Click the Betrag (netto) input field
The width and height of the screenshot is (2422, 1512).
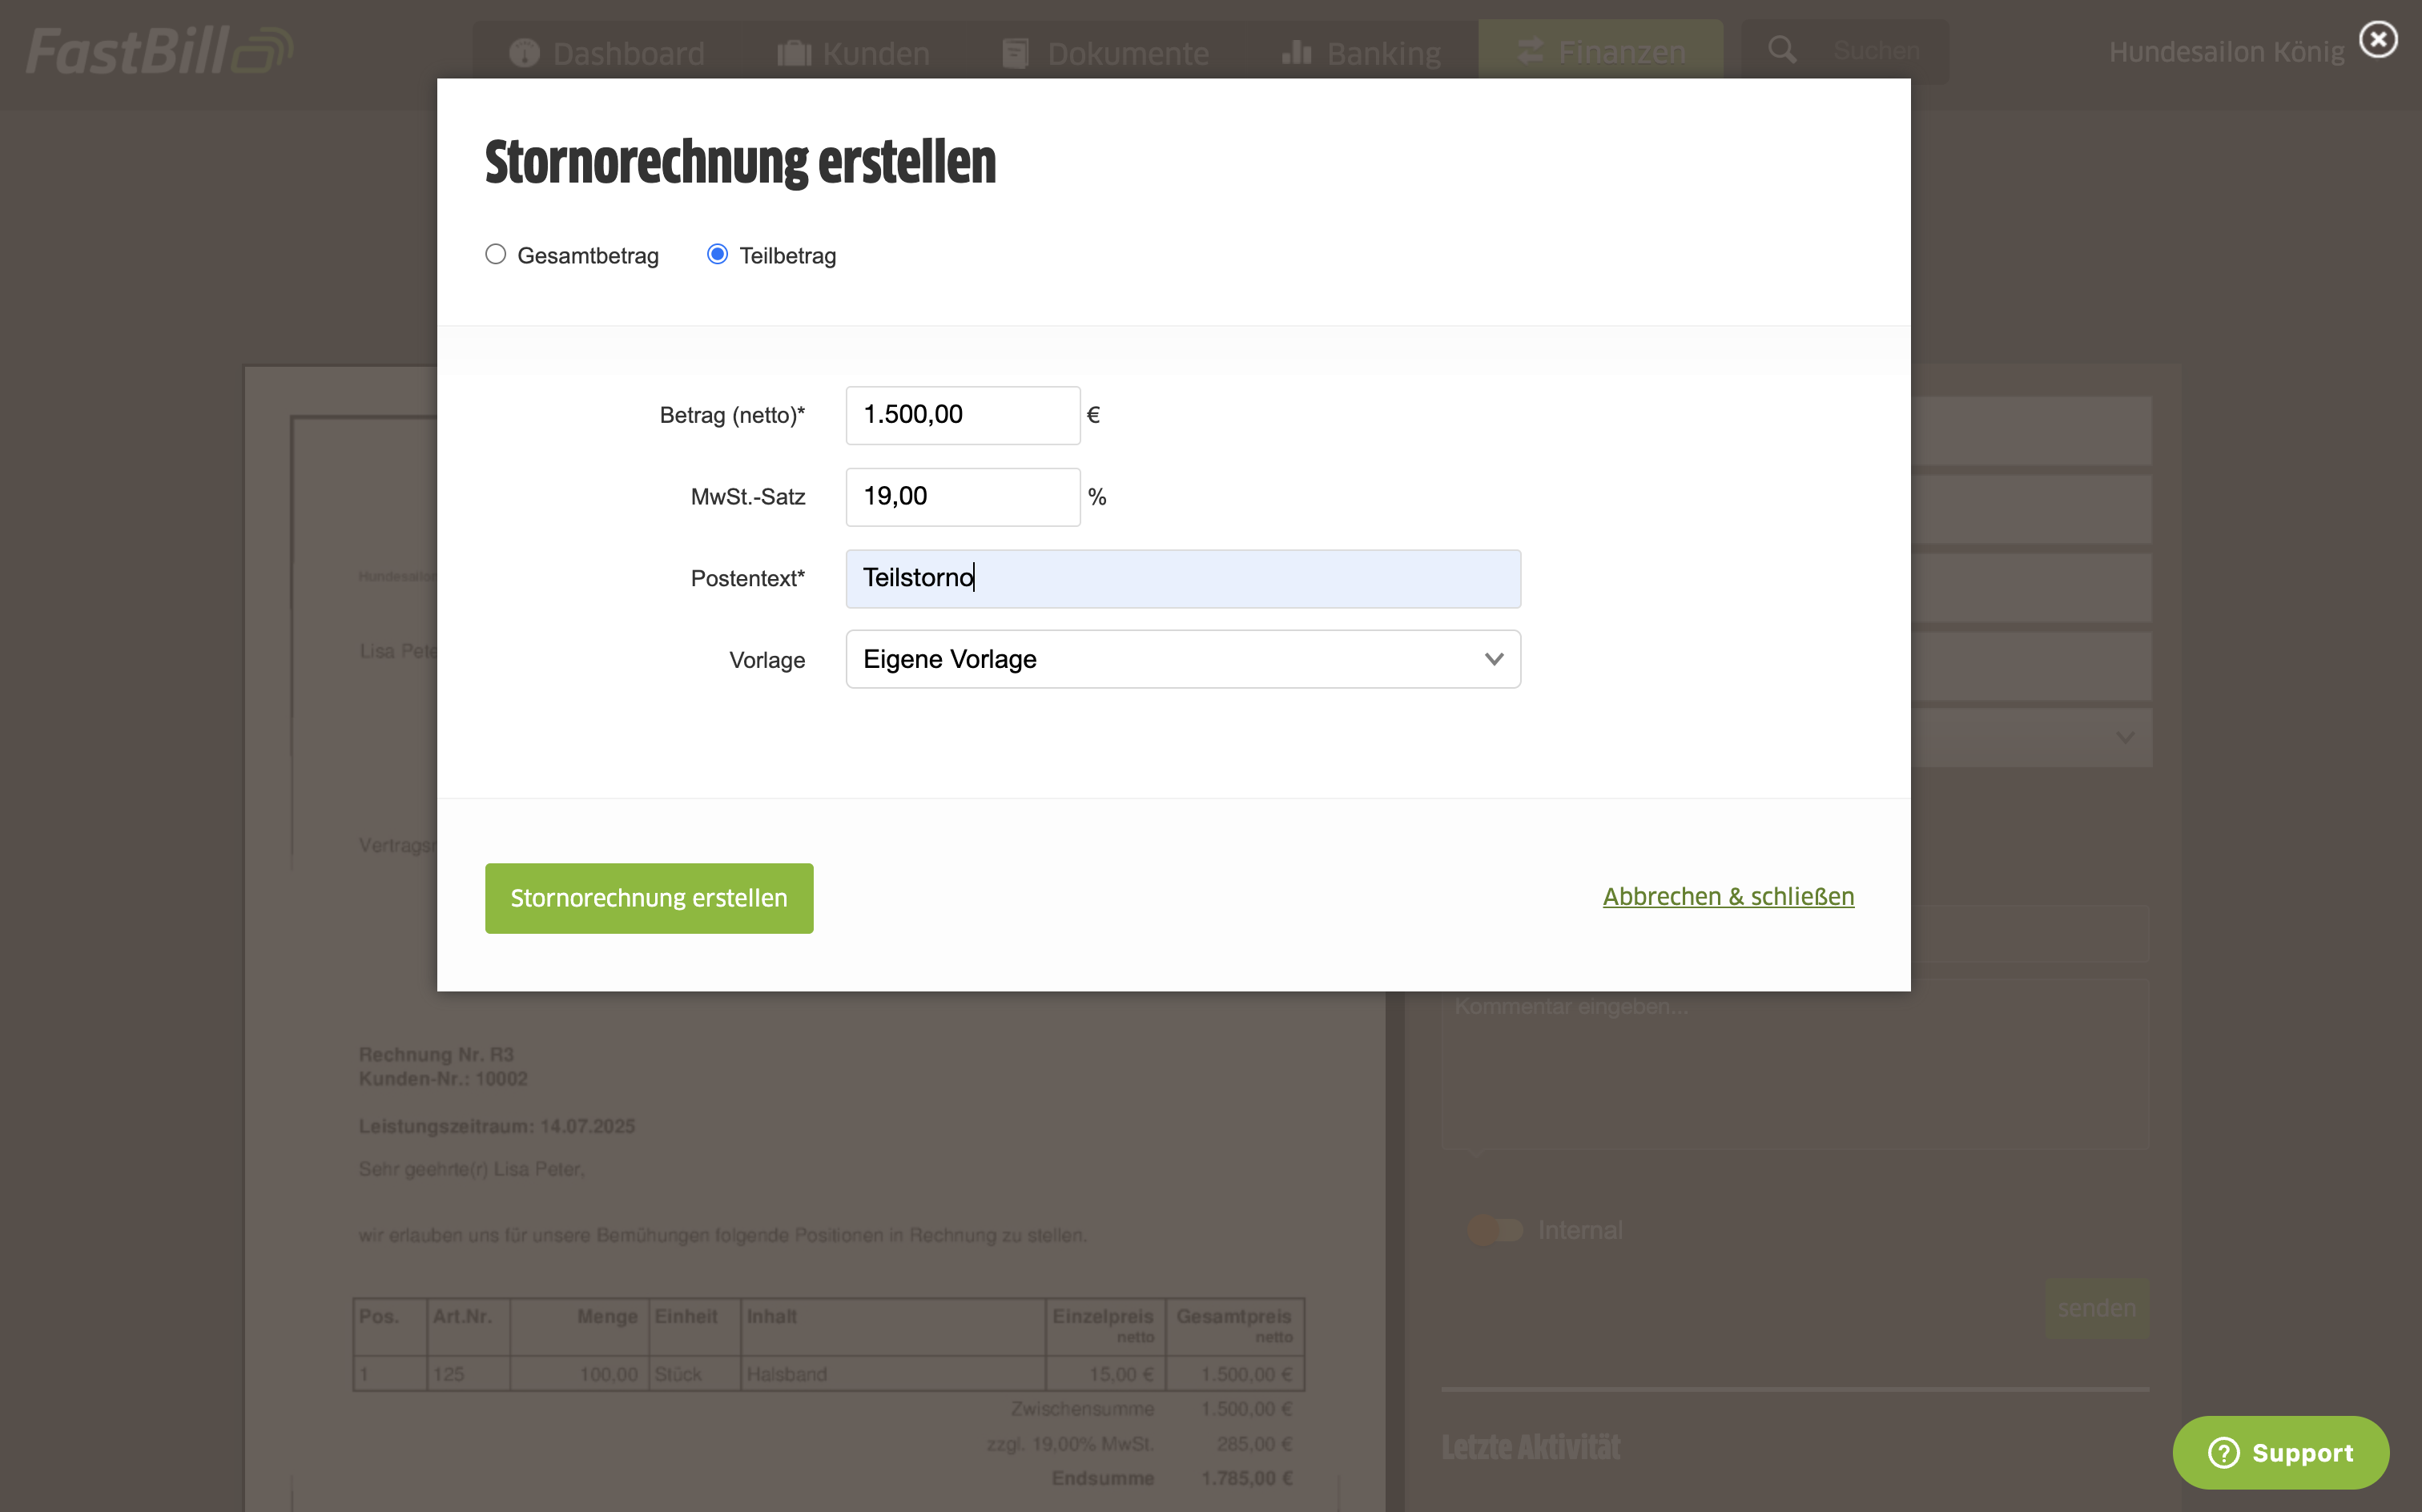962,415
